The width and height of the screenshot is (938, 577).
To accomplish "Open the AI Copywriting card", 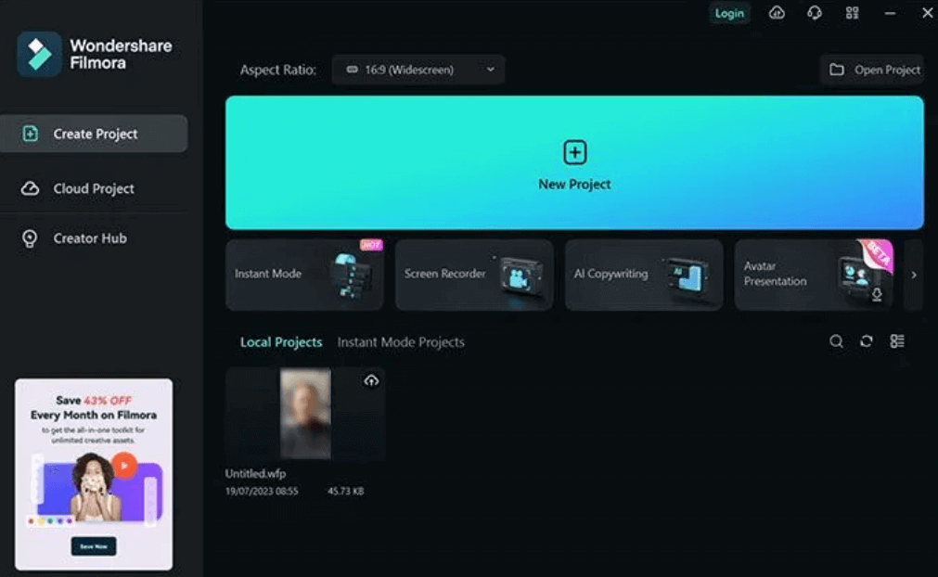I will pyautogui.click(x=644, y=275).
